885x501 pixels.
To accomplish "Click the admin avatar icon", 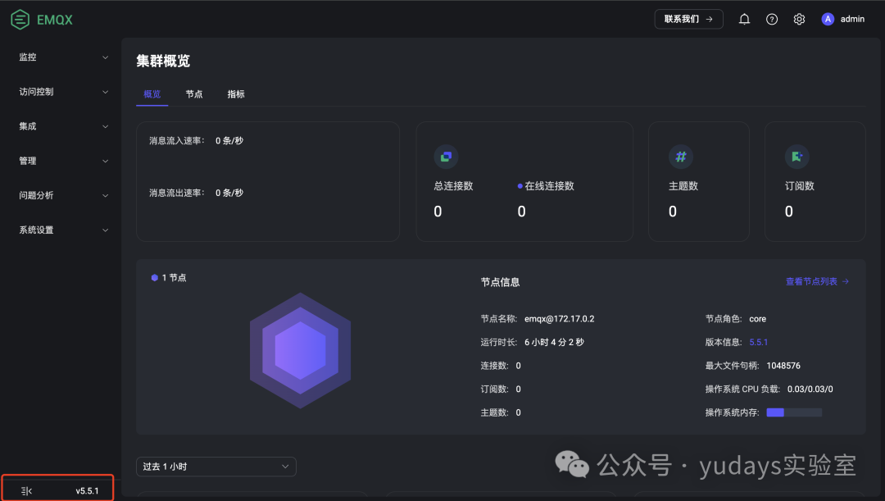I will pyautogui.click(x=828, y=18).
